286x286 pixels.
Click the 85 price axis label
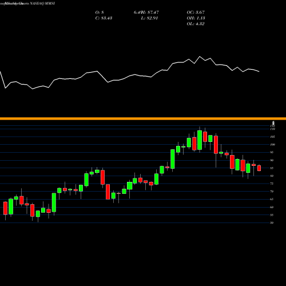272,168
